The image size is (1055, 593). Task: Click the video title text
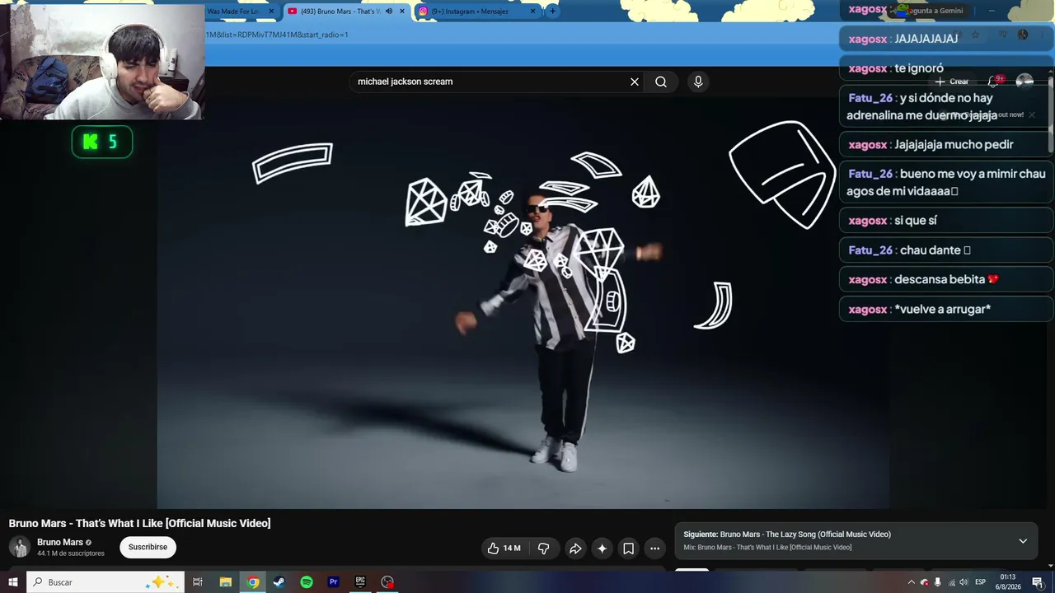tap(139, 523)
